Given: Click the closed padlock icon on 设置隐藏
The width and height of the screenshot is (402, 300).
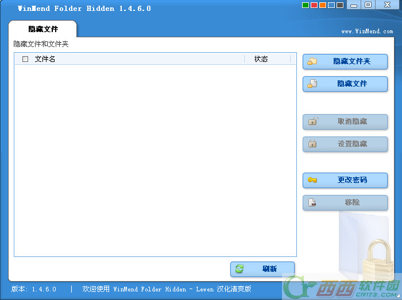Looking at the screenshot, I should 312,143.
